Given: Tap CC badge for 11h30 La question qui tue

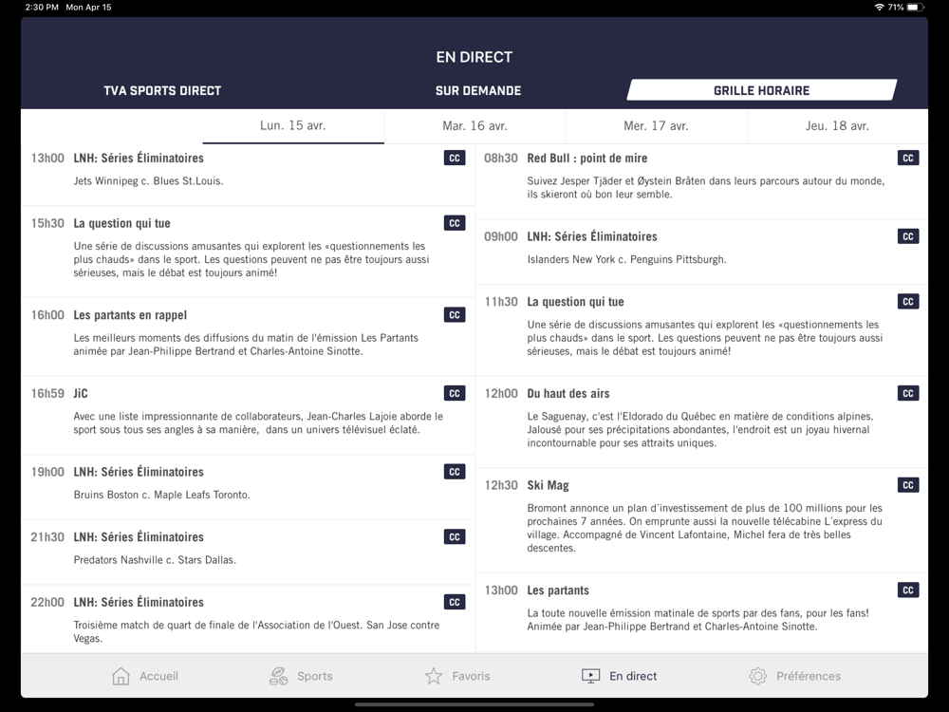Looking at the screenshot, I should tap(908, 302).
